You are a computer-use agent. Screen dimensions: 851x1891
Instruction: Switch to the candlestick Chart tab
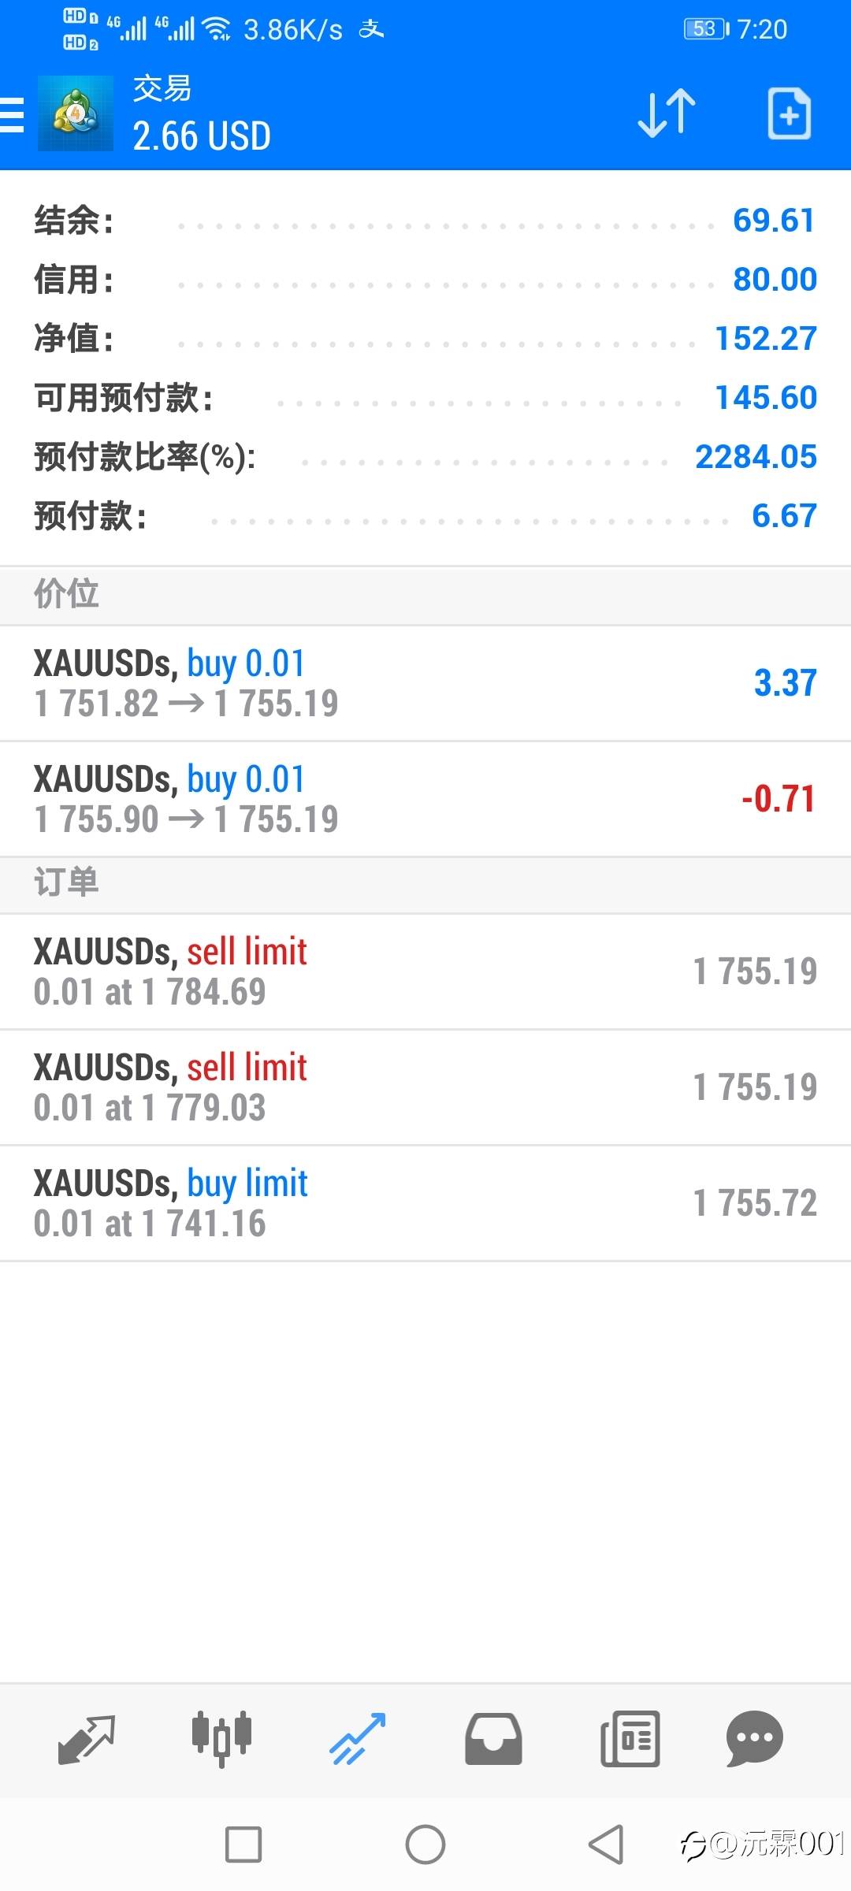point(221,1738)
